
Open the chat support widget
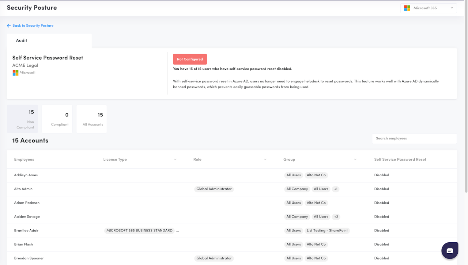tap(450, 250)
